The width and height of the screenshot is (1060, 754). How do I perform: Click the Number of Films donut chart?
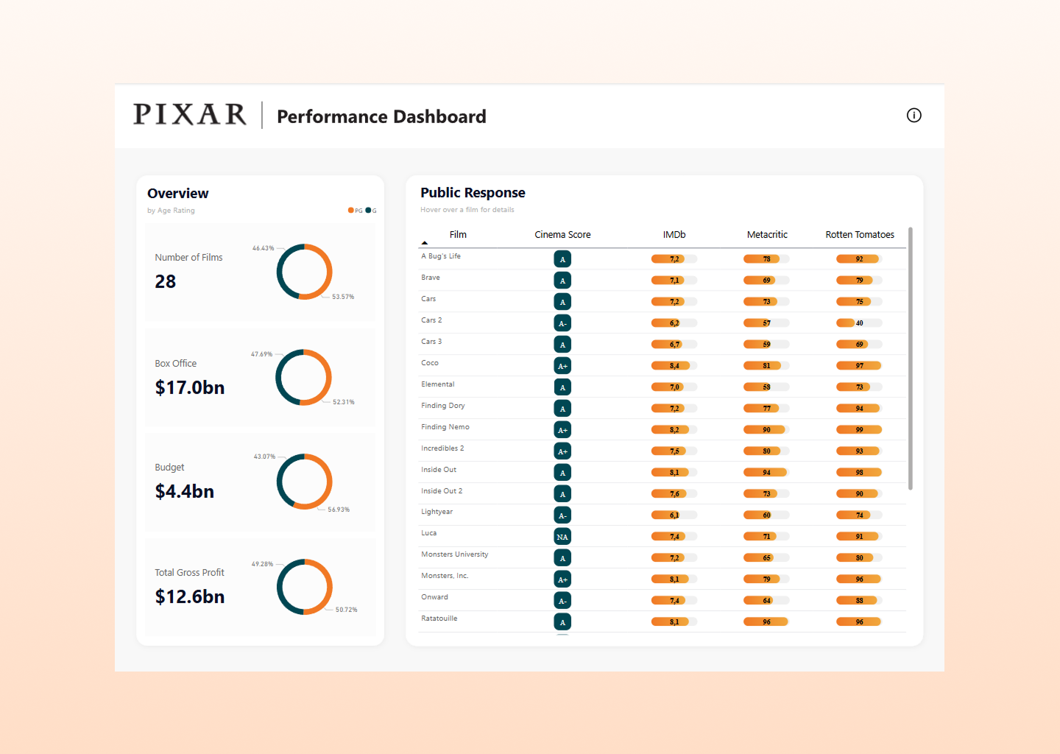305,272
